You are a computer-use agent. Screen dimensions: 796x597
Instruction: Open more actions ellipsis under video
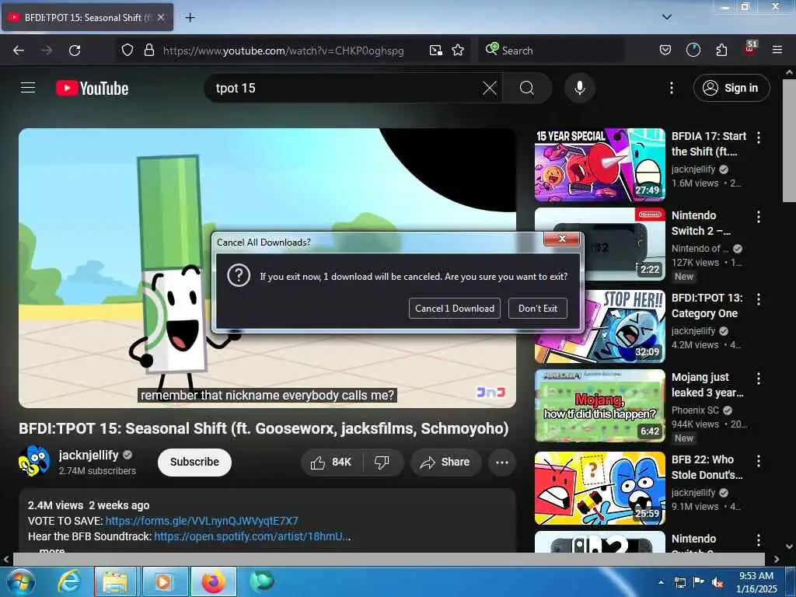[501, 462]
